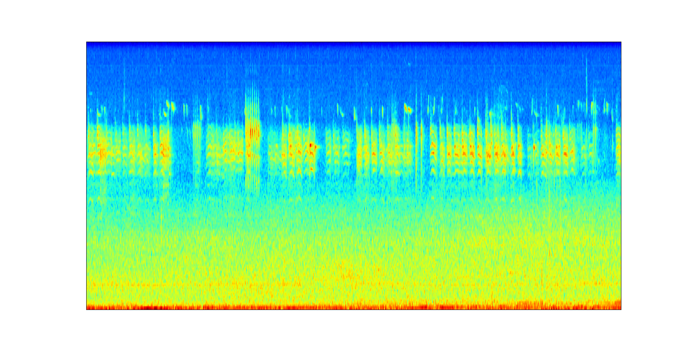Click the dark blue strip topping the spectrogram
The height and width of the screenshot is (348, 690).
coord(354,44)
